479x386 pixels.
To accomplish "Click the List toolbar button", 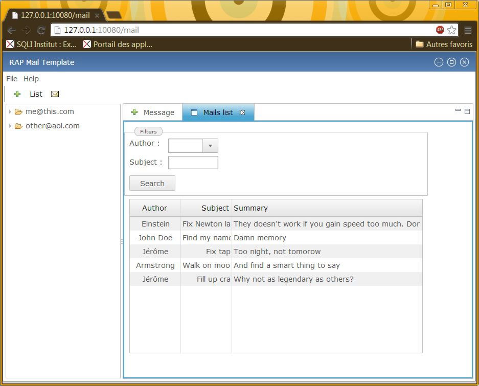I will click(36, 94).
